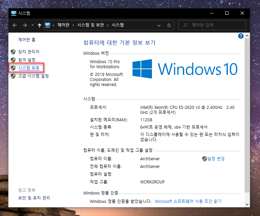The height and width of the screenshot is (216, 260).
Task: Open 고급 시스템 설정 link
Action: coord(34,76)
